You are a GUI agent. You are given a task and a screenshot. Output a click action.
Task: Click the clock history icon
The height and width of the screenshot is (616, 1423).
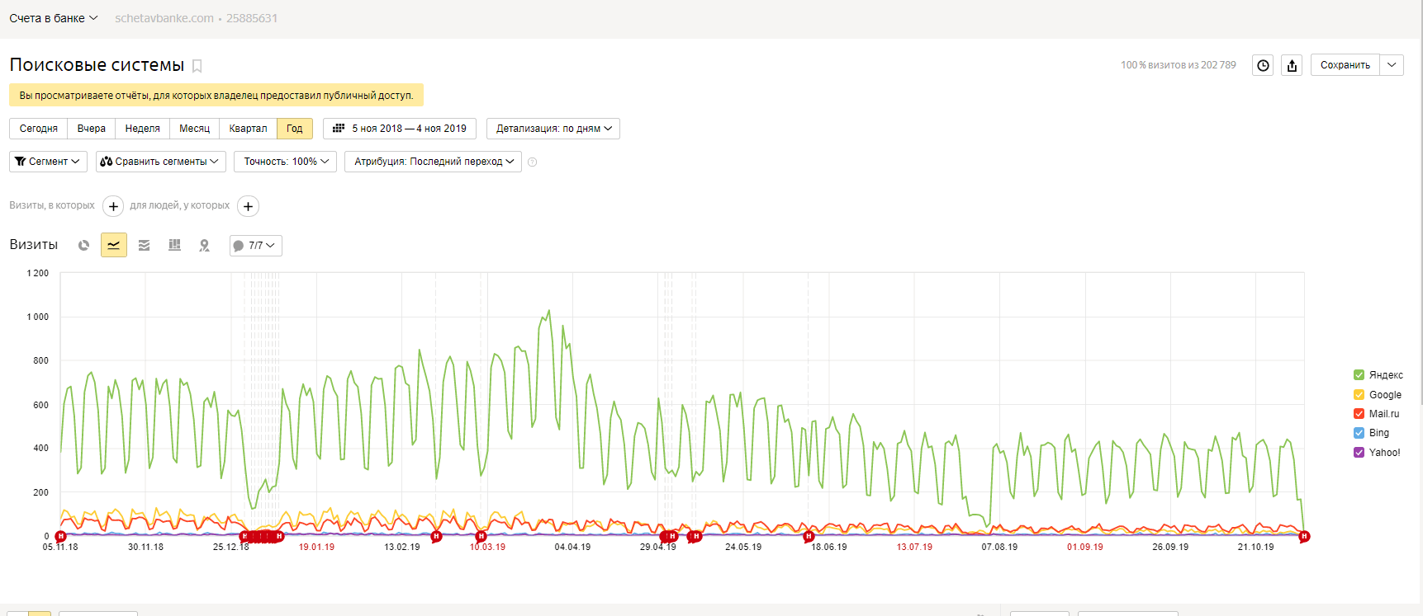[1263, 65]
